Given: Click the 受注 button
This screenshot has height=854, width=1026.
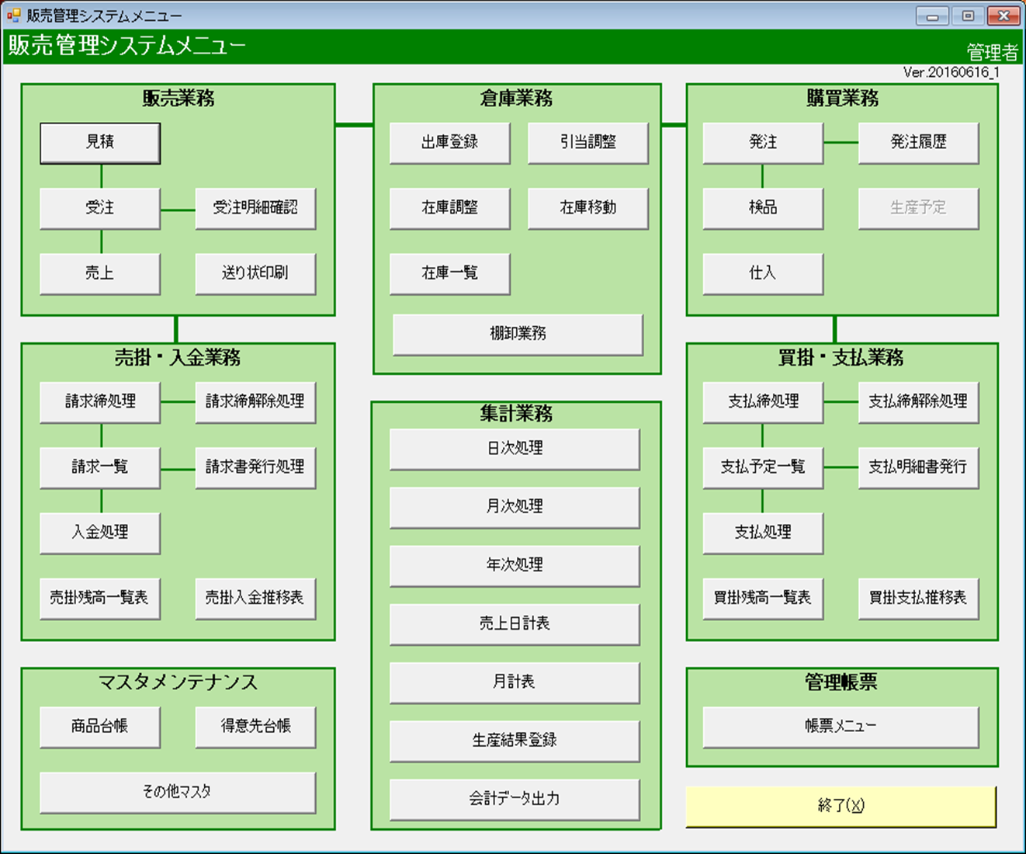Looking at the screenshot, I should 100,208.
